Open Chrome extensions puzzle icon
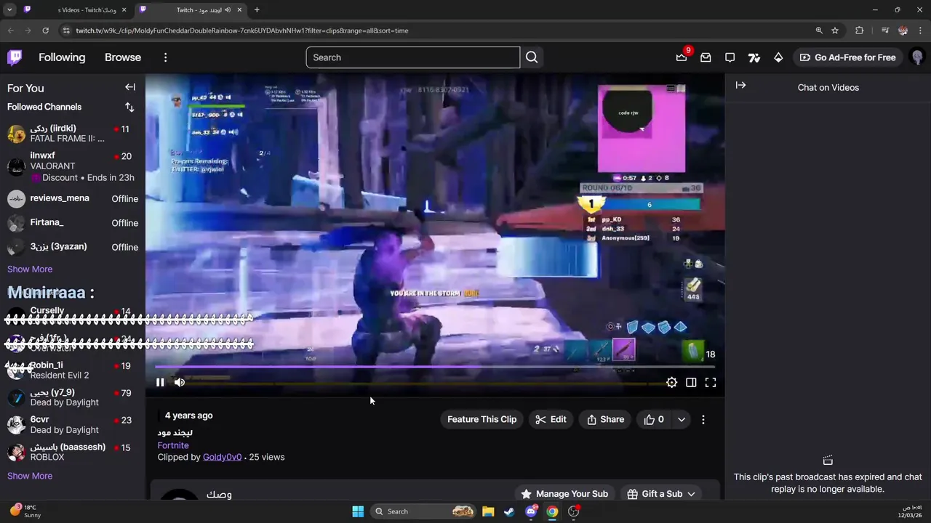 (860, 31)
